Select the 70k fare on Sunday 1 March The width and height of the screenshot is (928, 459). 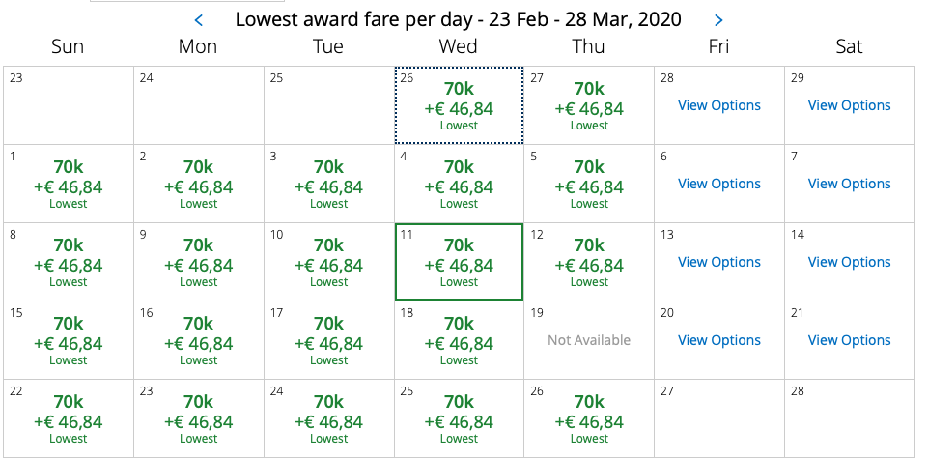pos(68,185)
